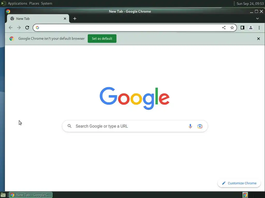Click the forward navigation arrow

coord(19,28)
